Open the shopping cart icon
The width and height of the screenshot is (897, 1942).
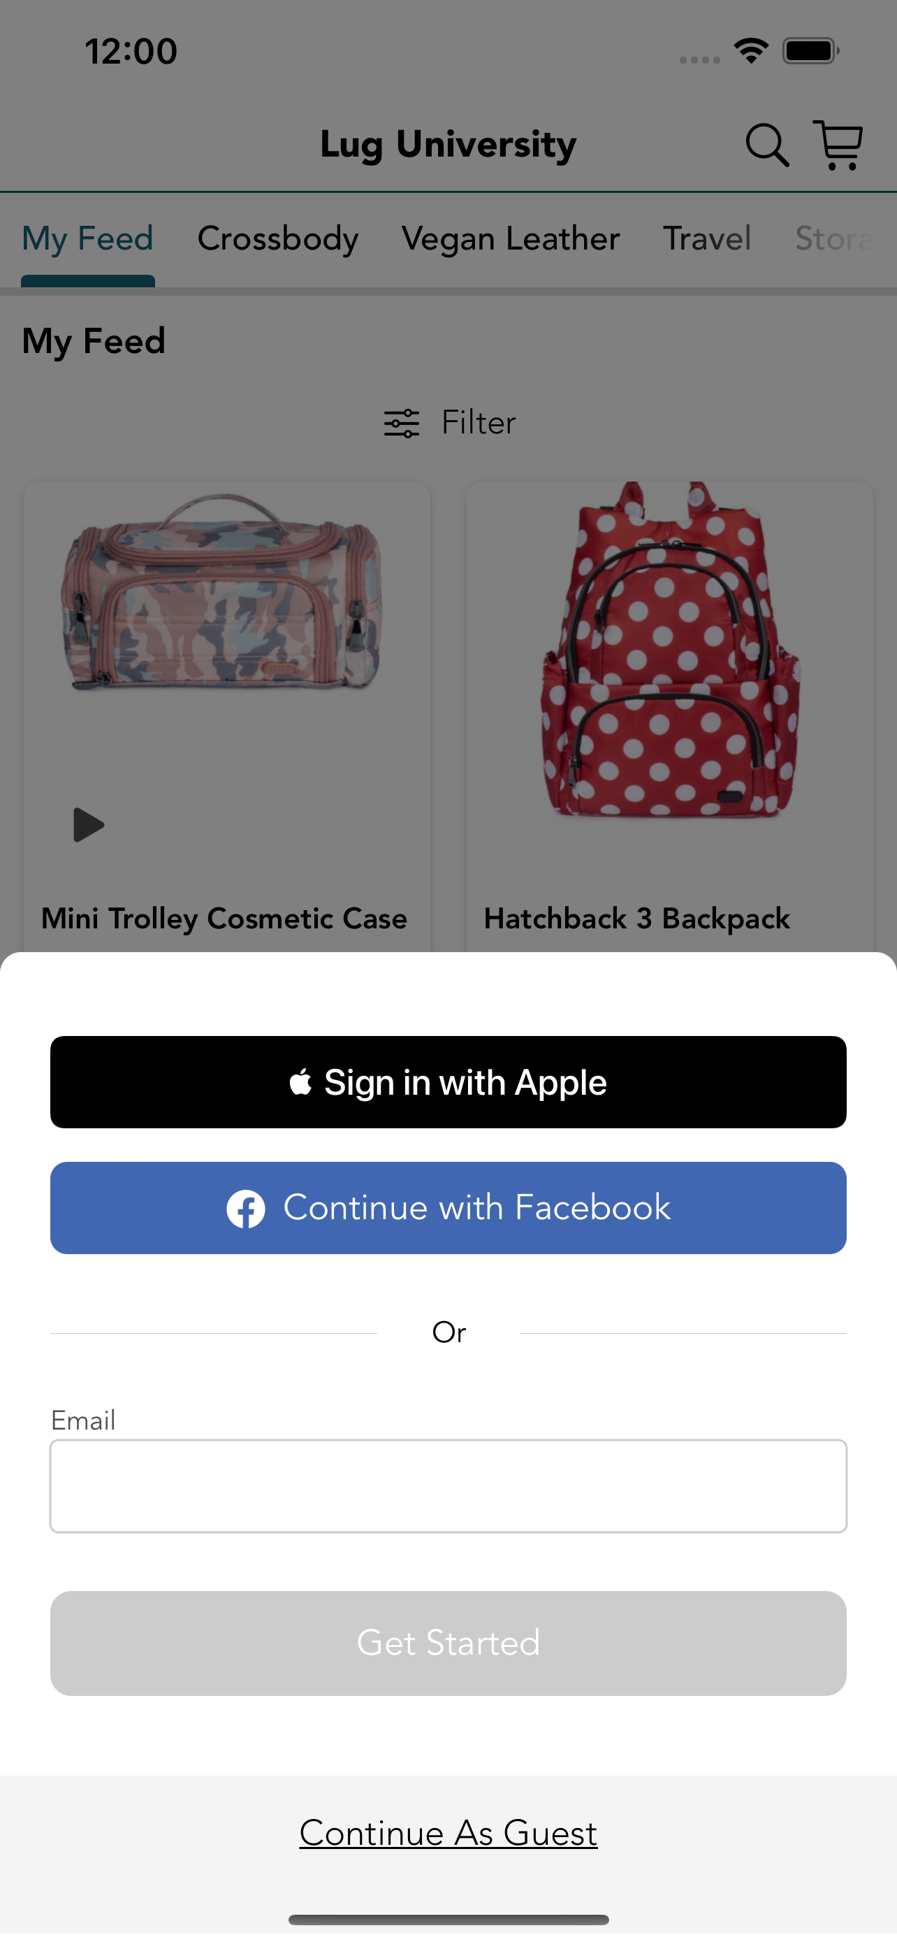click(x=838, y=144)
